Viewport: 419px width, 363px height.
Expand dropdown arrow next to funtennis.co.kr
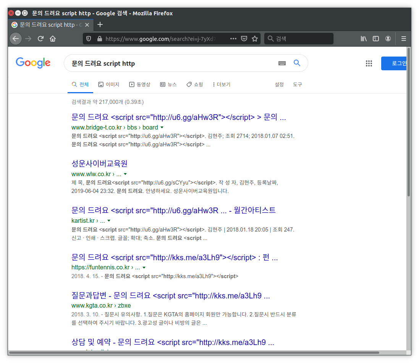(144, 267)
